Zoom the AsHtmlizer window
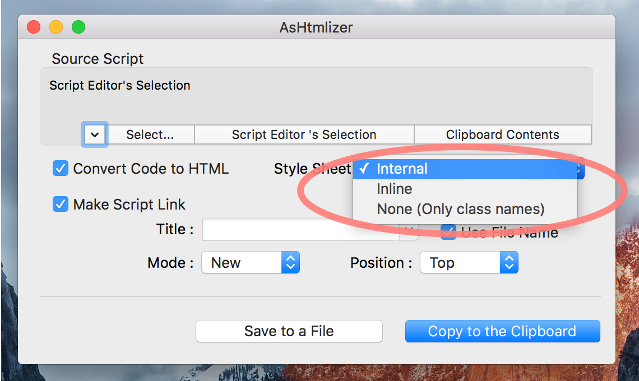 pyautogui.click(x=78, y=27)
